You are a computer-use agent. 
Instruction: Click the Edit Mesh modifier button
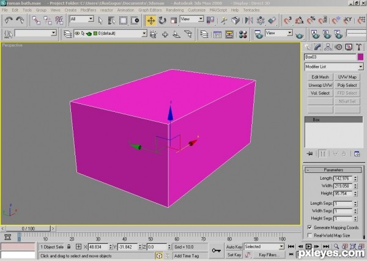pos(320,77)
